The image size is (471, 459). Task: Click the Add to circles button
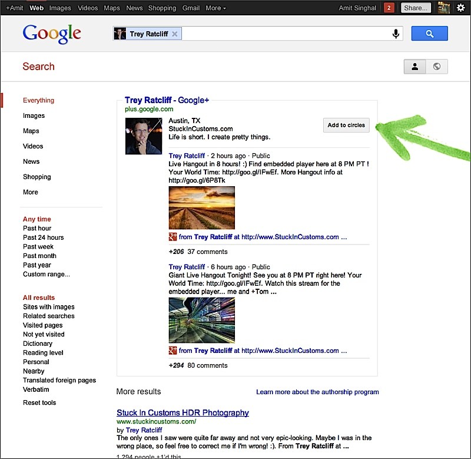pos(346,125)
